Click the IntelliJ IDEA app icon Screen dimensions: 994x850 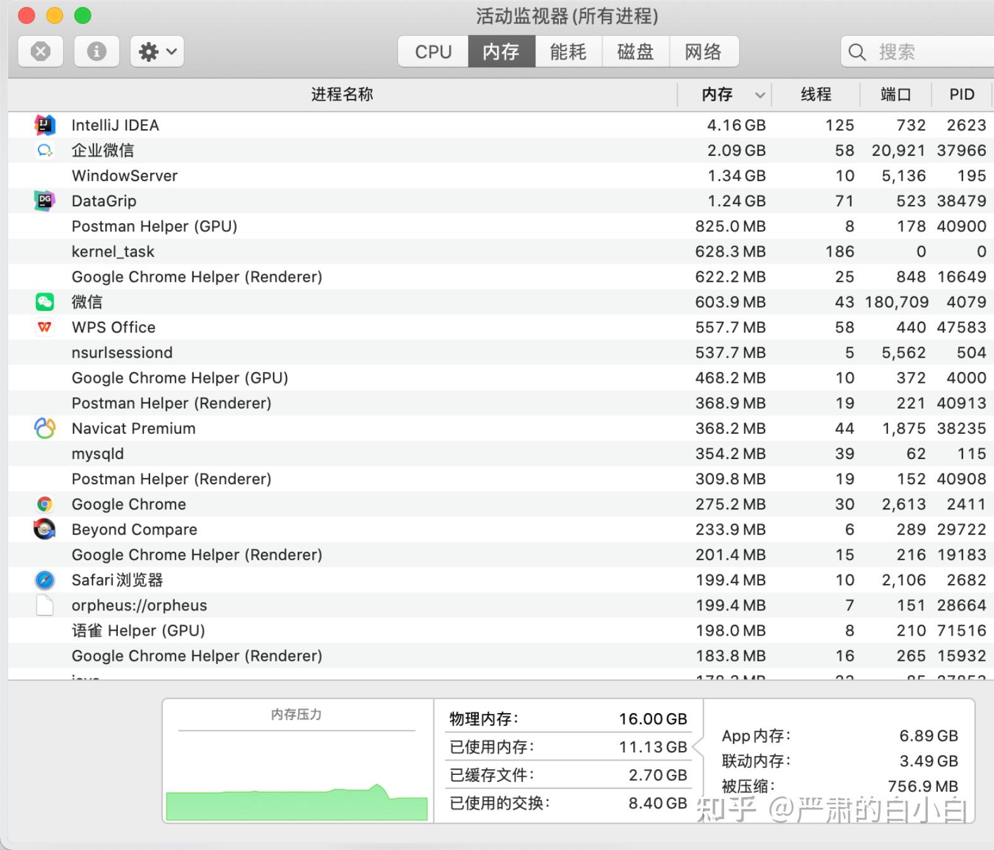(45, 125)
